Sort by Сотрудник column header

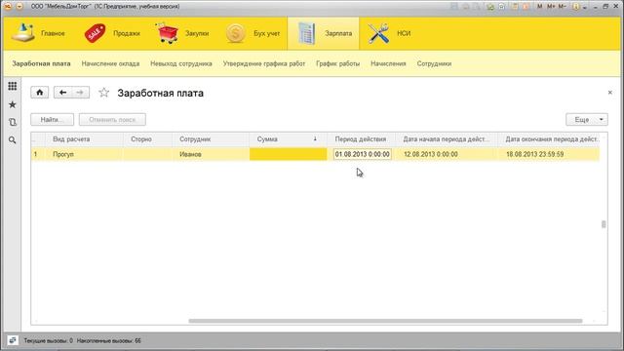click(211, 139)
